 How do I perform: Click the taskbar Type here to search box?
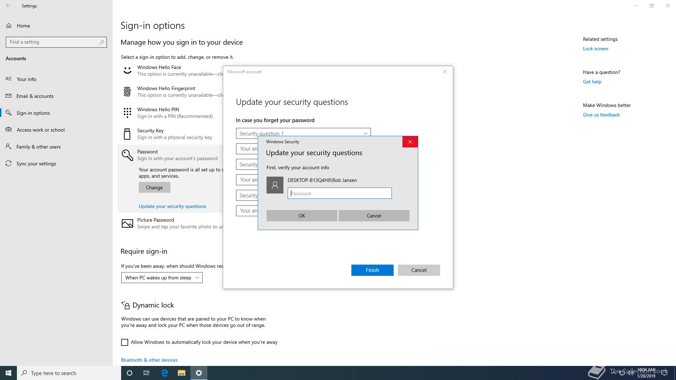(x=69, y=373)
